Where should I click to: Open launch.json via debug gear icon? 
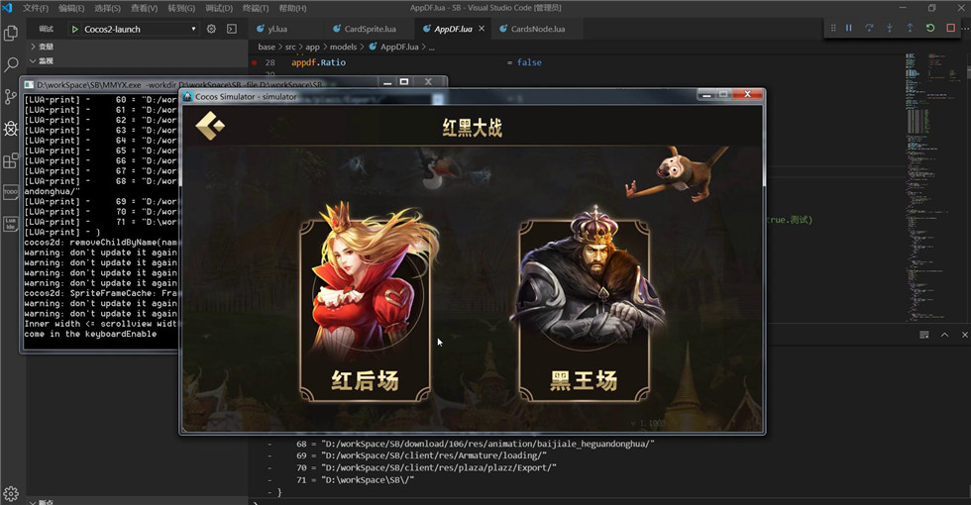(x=211, y=29)
